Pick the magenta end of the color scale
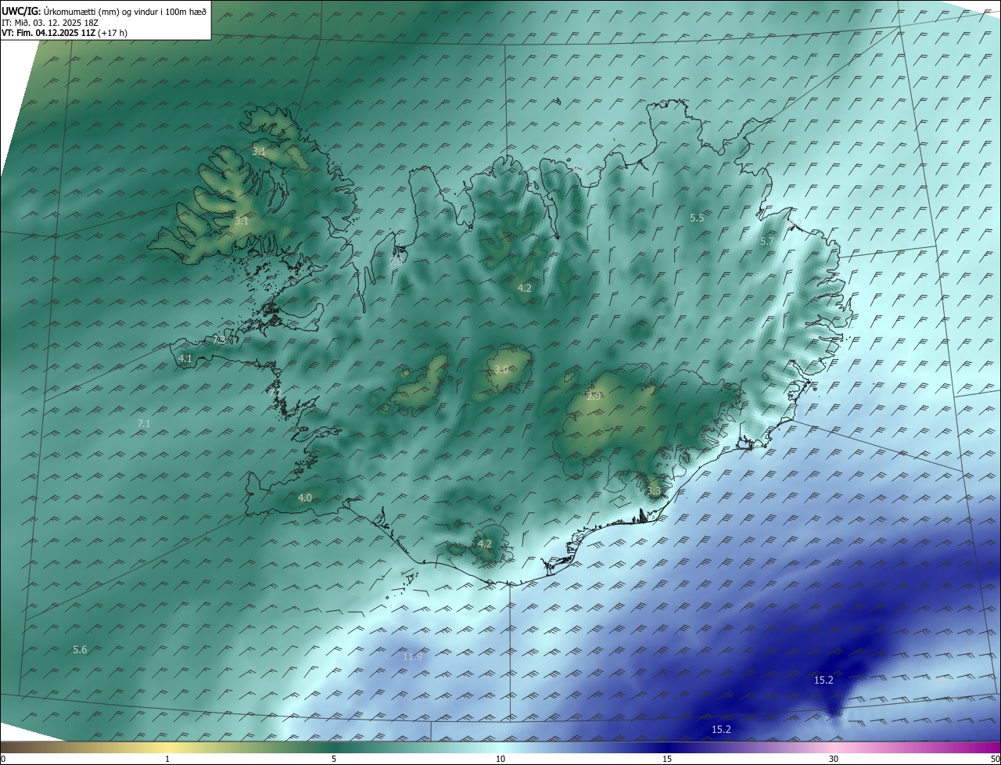The width and height of the screenshot is (1001, 765). point(985,747)
